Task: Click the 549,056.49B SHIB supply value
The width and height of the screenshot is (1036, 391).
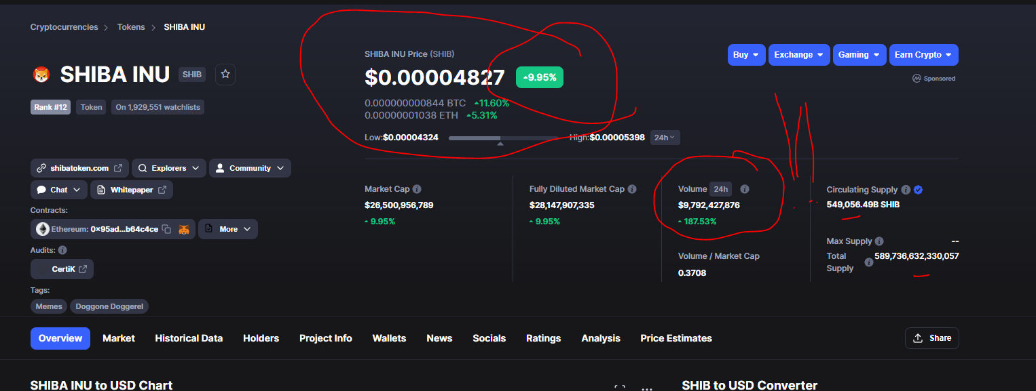Action: coord(863,204)
